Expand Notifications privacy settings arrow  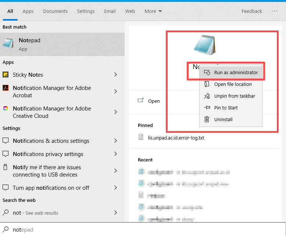point(115,154)
